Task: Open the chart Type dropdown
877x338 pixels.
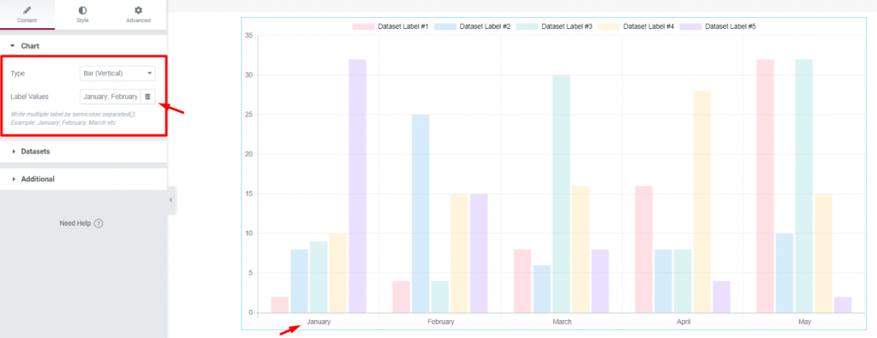Action: [x=117, y=74]
